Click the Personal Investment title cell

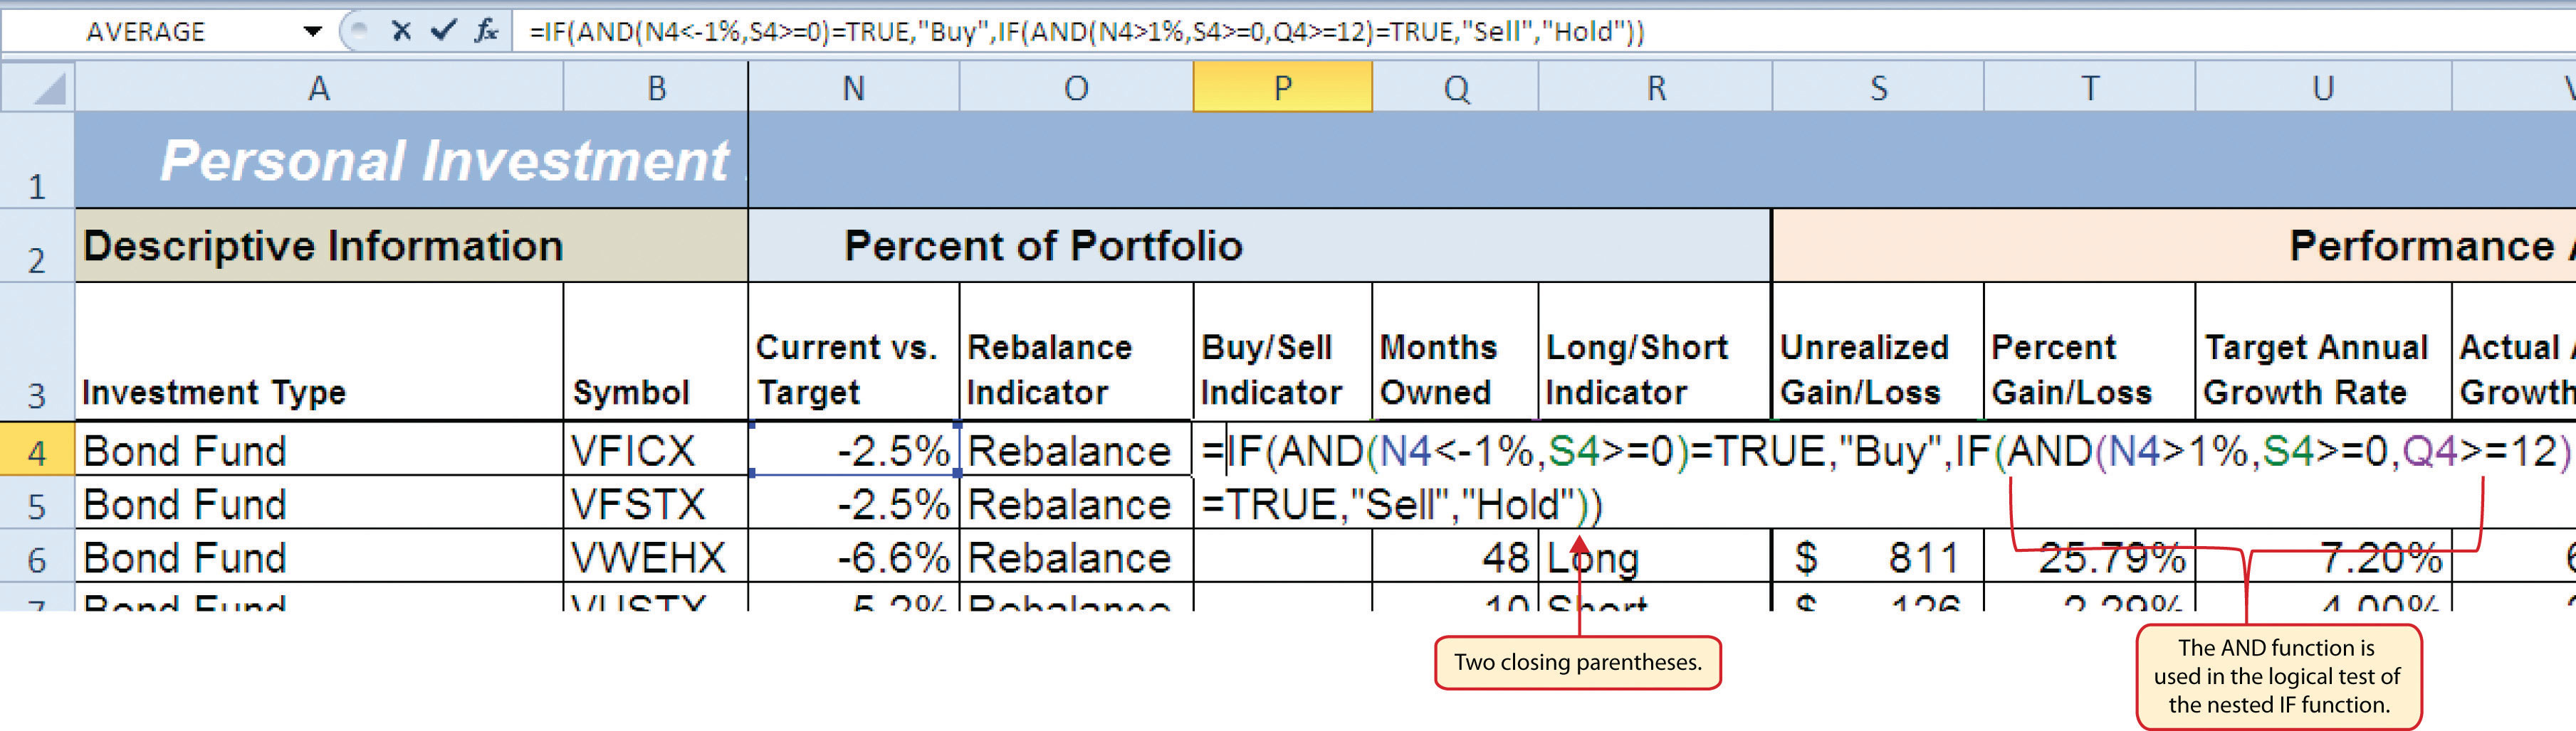point(410,160)
